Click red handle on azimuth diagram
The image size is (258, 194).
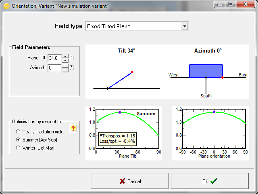[x=223, y=78]
